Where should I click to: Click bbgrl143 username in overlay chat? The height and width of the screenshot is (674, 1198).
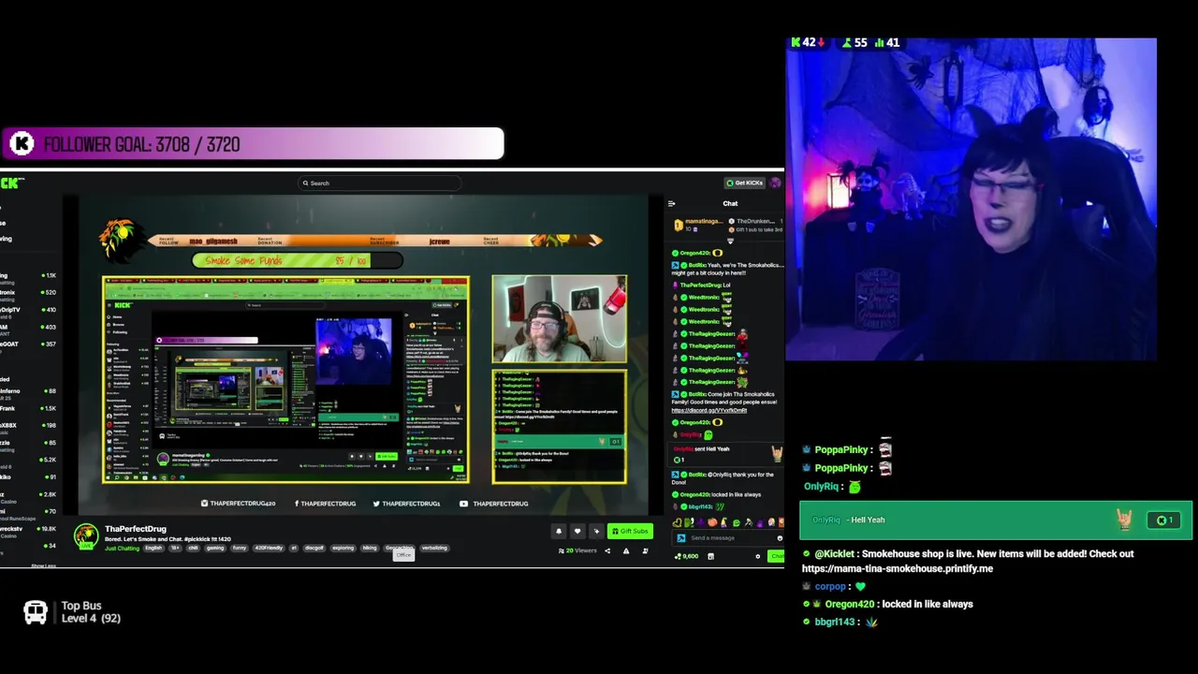[x=835, y=622]
